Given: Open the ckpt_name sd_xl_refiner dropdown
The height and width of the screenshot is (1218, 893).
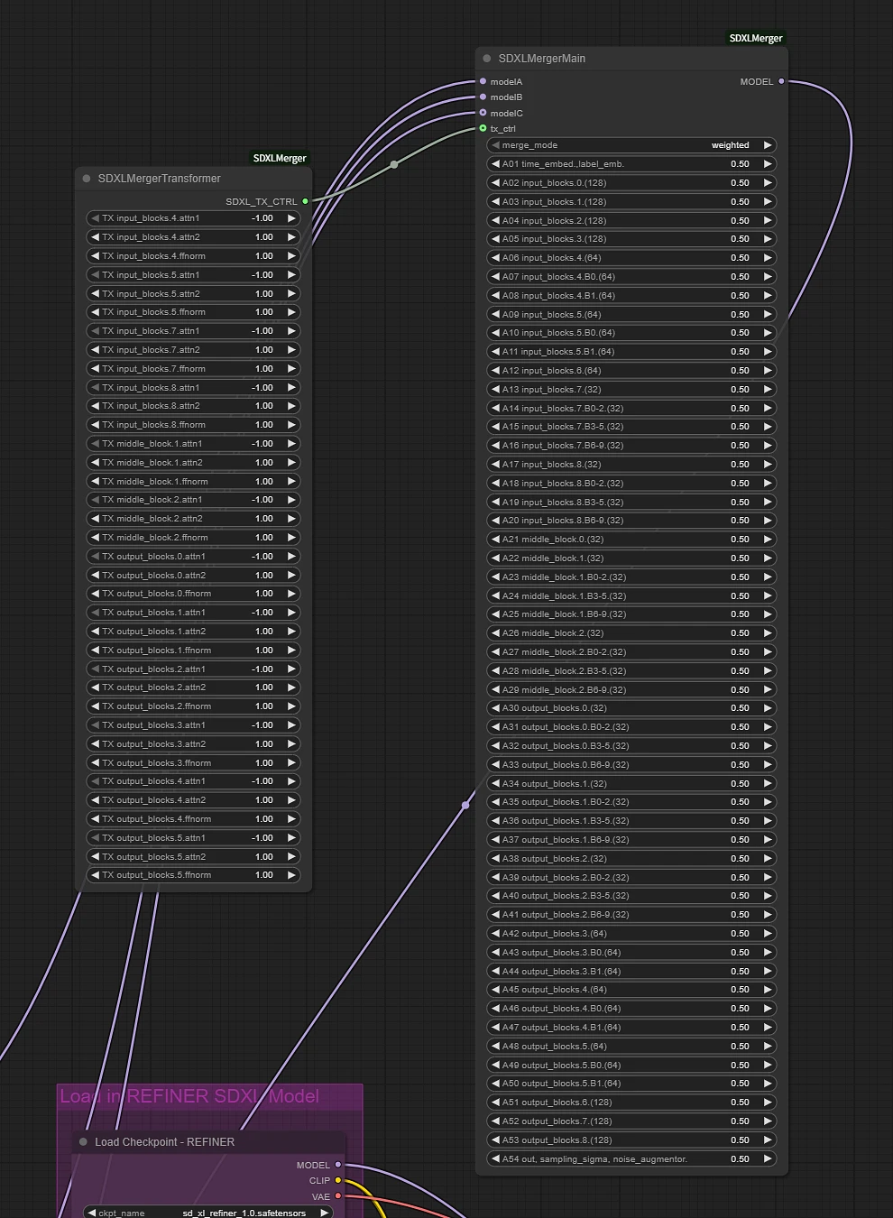Looking at the screenshot, I should [x=208, y=1213].
